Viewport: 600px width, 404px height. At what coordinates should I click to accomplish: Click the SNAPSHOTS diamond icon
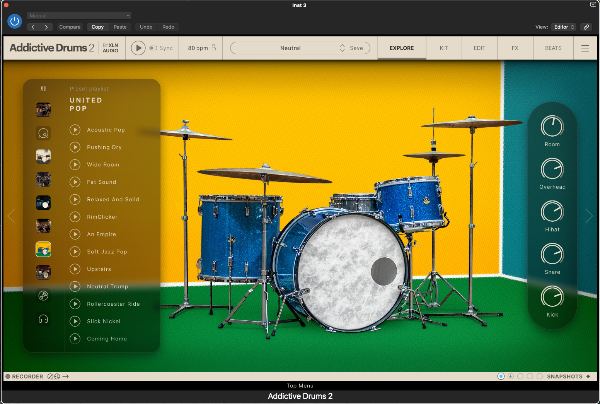(589, 376)
